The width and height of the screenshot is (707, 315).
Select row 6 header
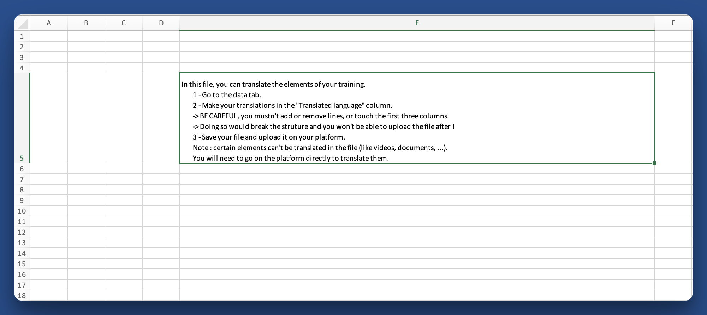(x=22, y=169)
